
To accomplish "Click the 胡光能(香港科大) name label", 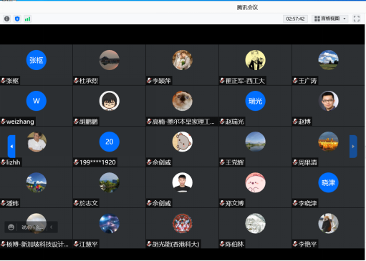I will click(x=176, y=244).
